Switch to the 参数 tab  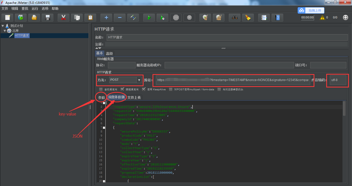click(102, 98)
